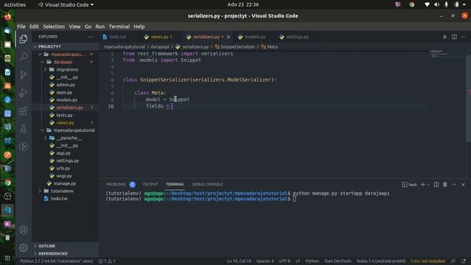Place cursor in the terminal prompt
Image resolution: width=471 pixels, height=265 pixels.
pos(294,199)
